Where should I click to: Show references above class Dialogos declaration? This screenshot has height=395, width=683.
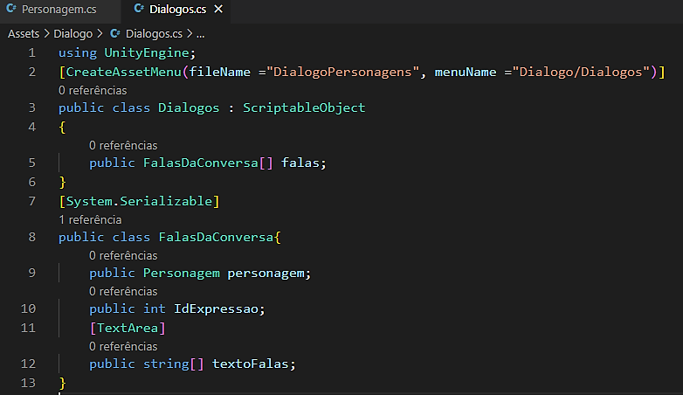click(x=92, y=90)
